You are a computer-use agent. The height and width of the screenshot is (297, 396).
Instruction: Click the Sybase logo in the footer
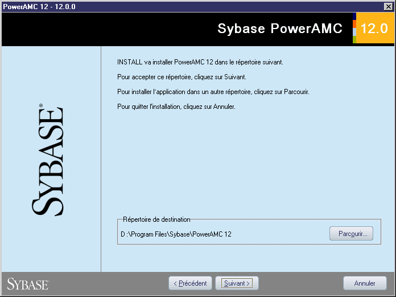[x=28, y=284]
